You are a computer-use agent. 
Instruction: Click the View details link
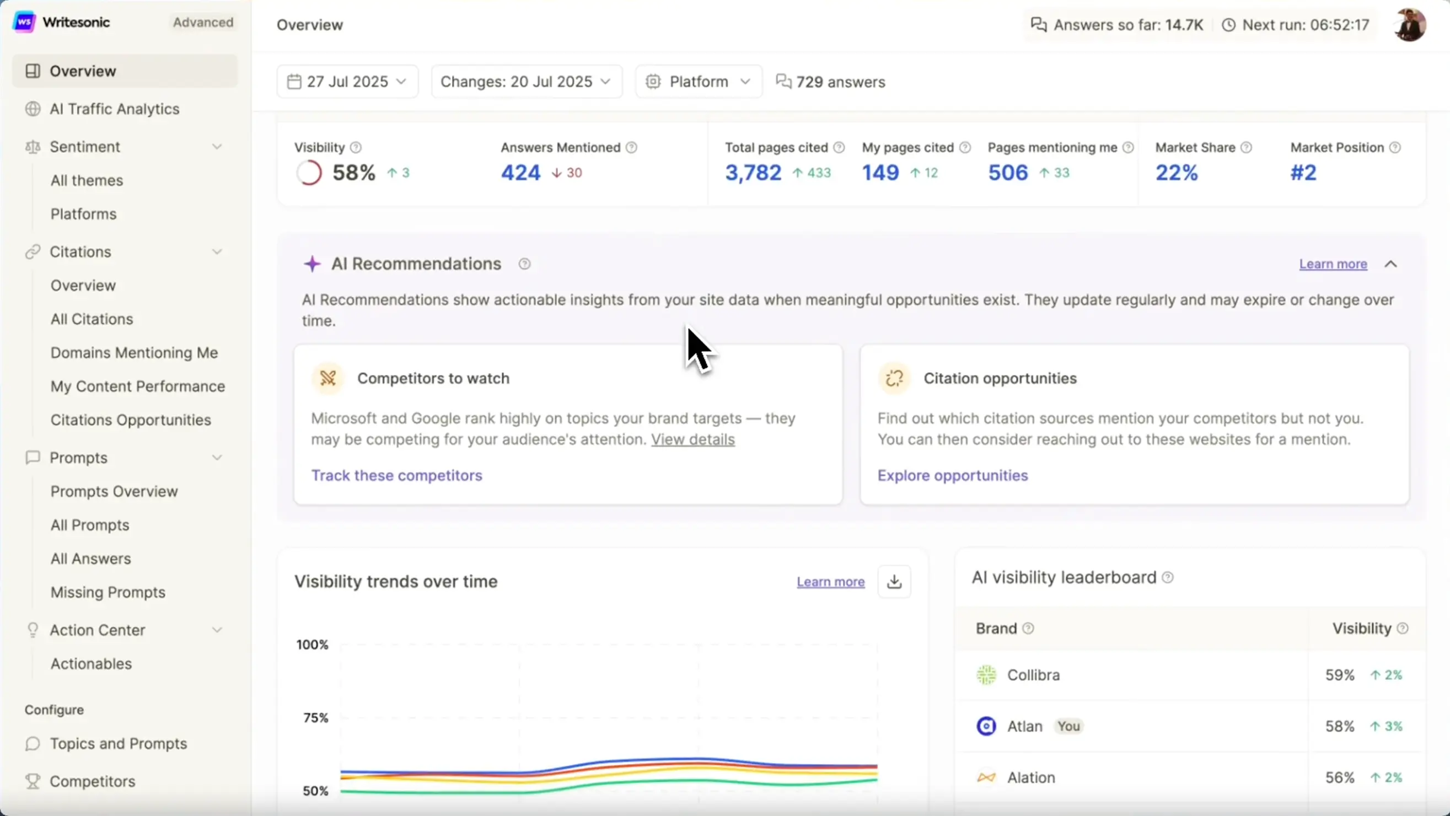(x=693, y=439)
